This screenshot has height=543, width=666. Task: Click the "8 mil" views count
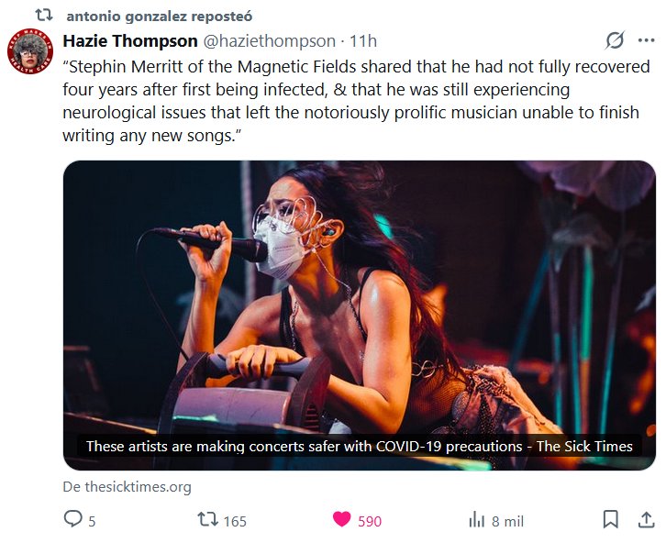pos(507,521)
